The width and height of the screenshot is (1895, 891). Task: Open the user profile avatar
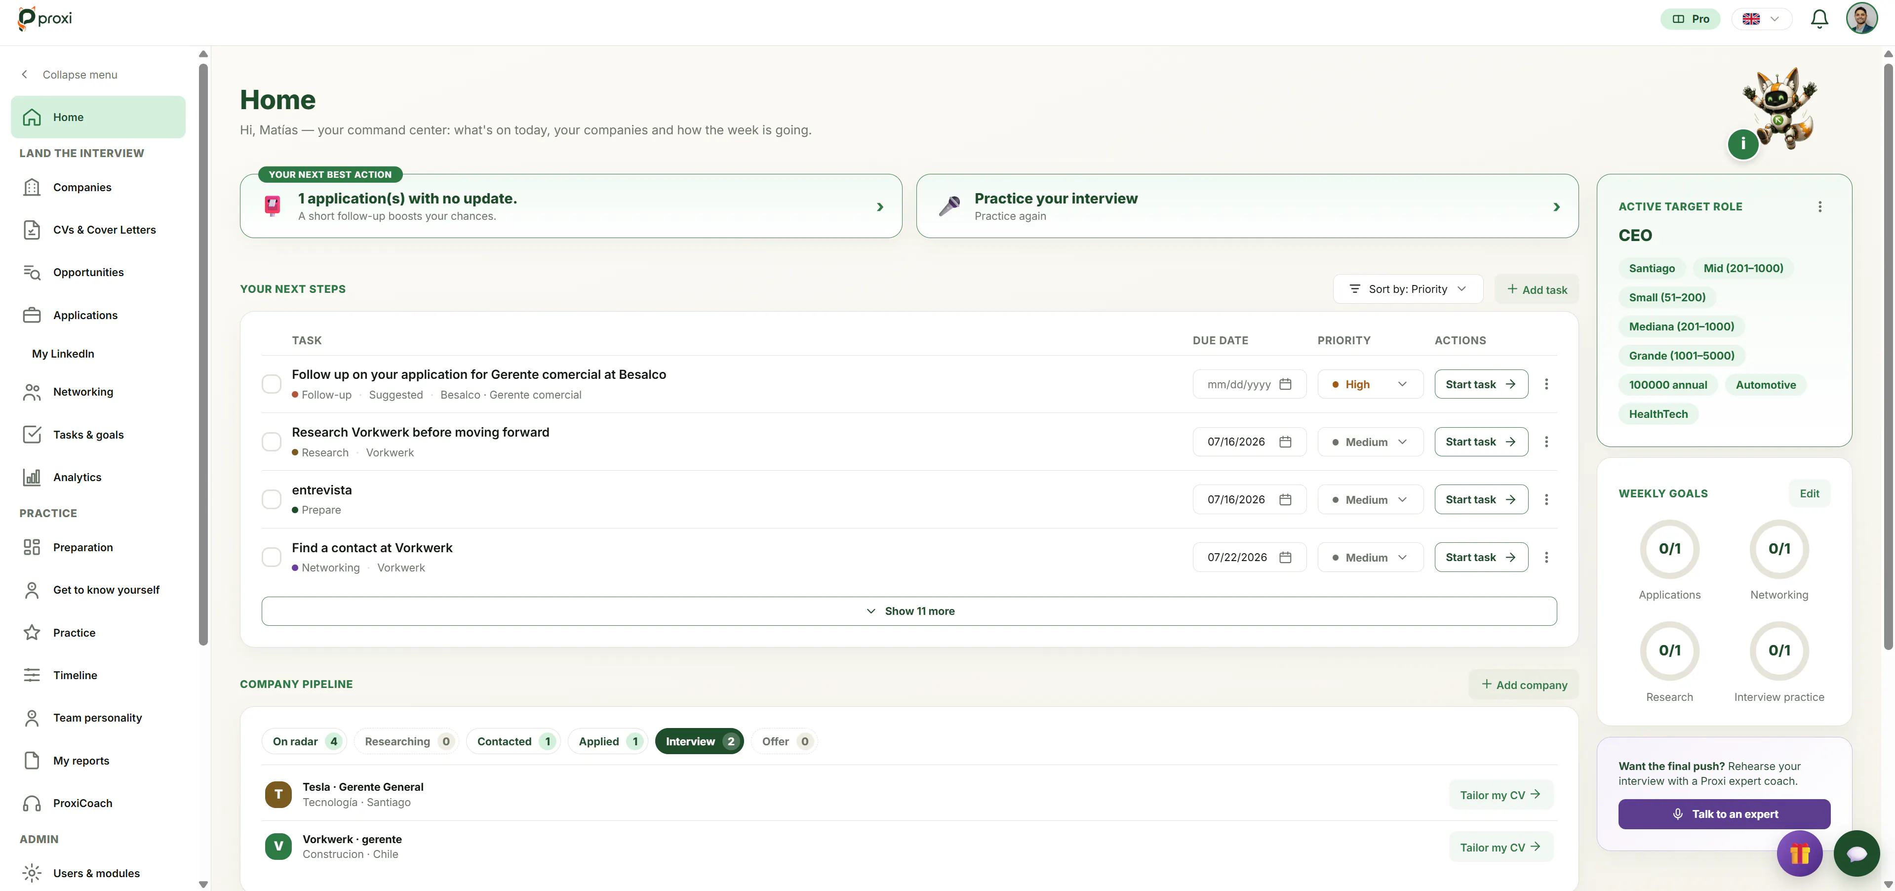coord(1861,18)
